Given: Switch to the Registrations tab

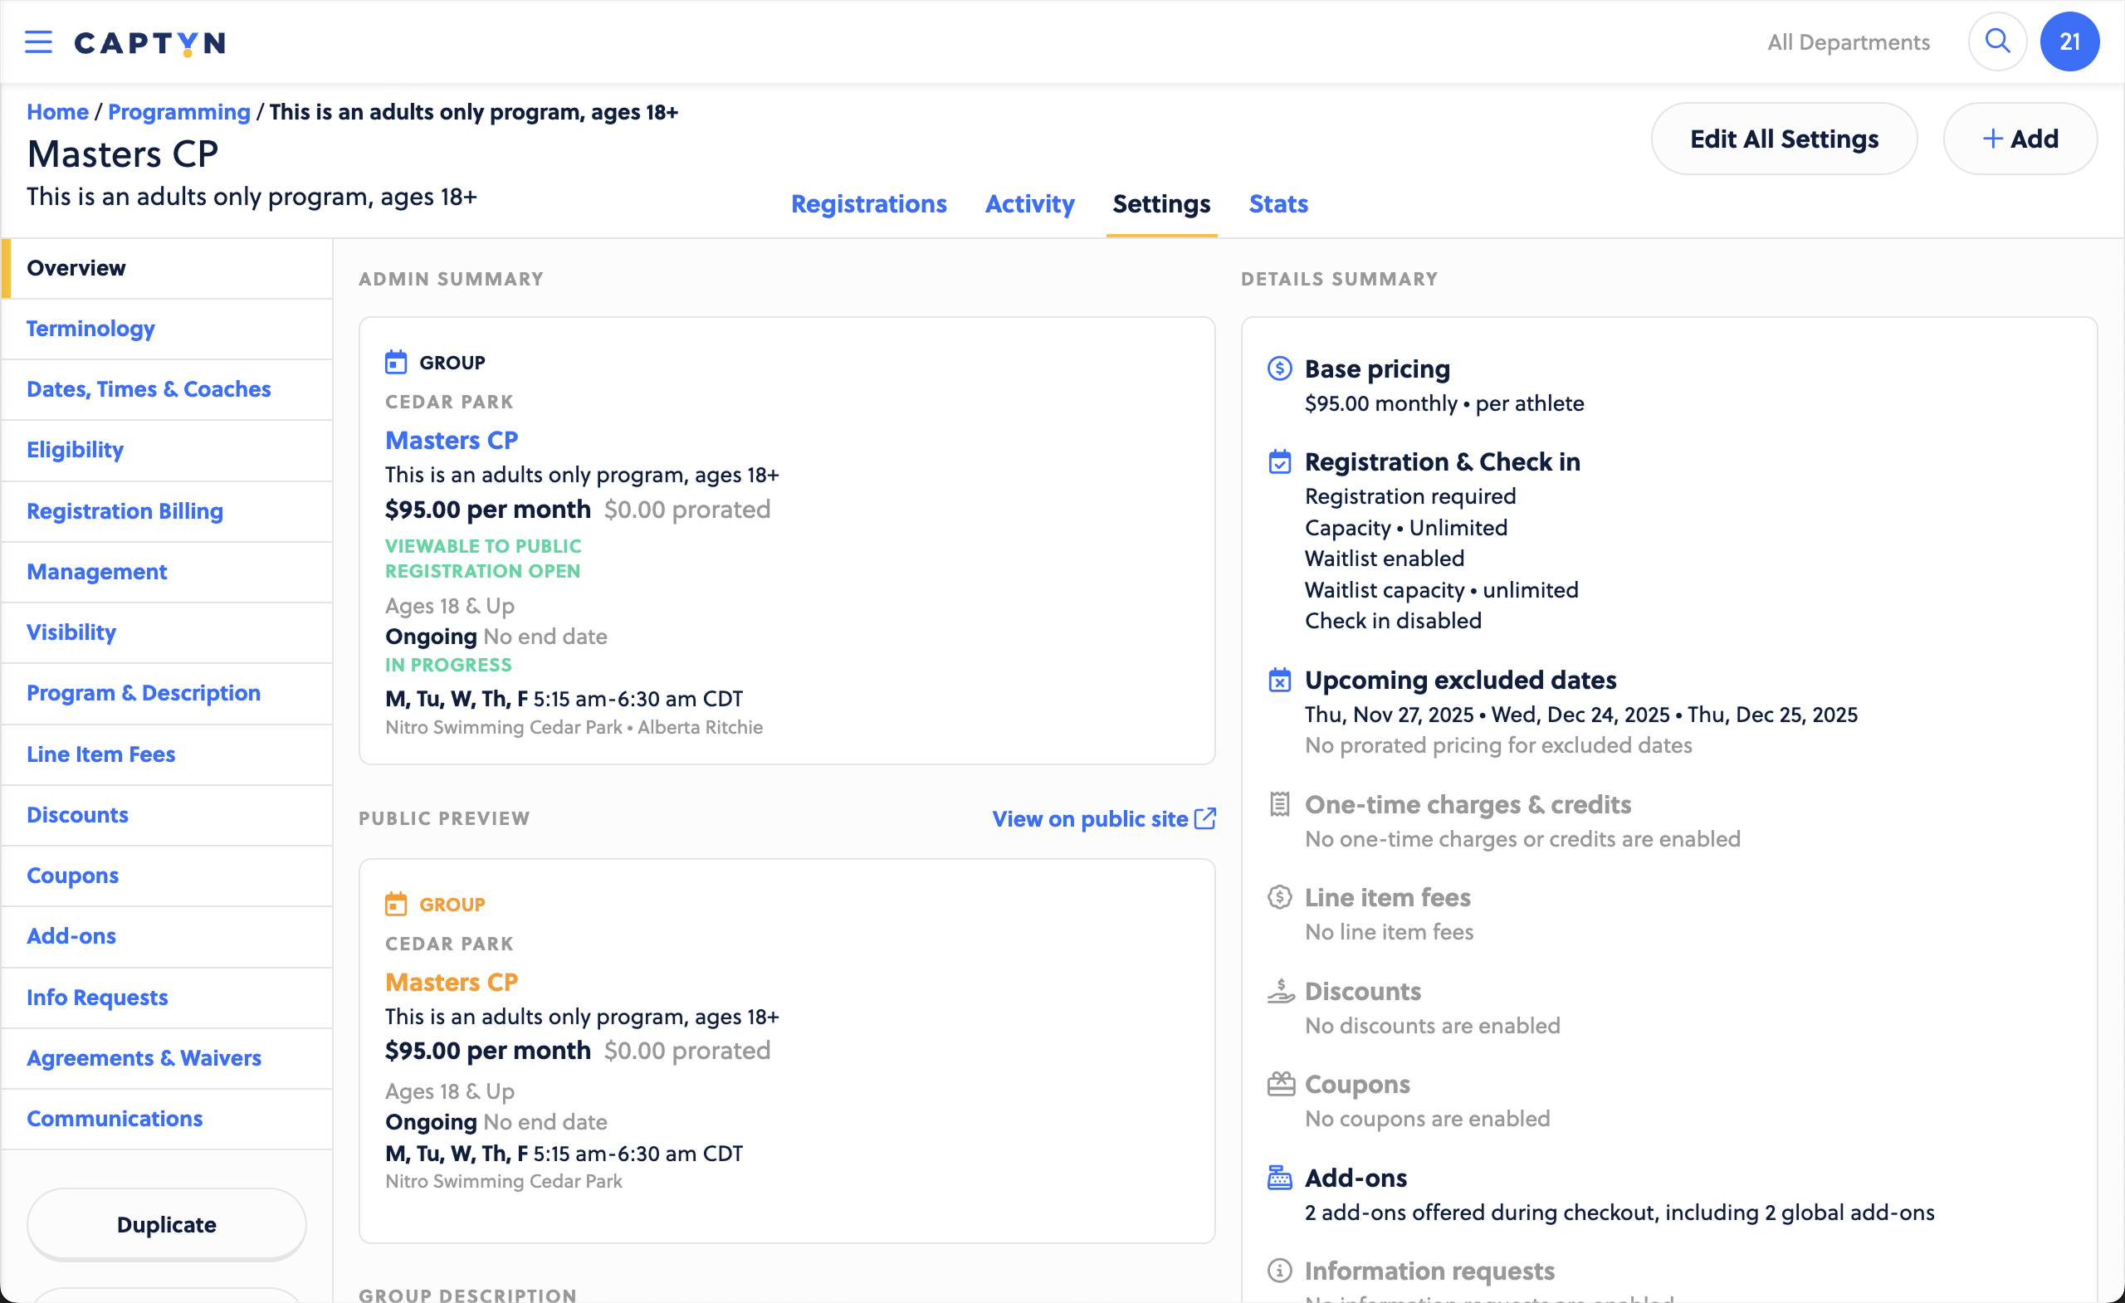Looking at the screenshot, I should tap(868, 203).
